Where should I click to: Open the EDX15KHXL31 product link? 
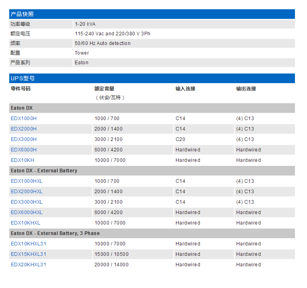click(29, 254)
